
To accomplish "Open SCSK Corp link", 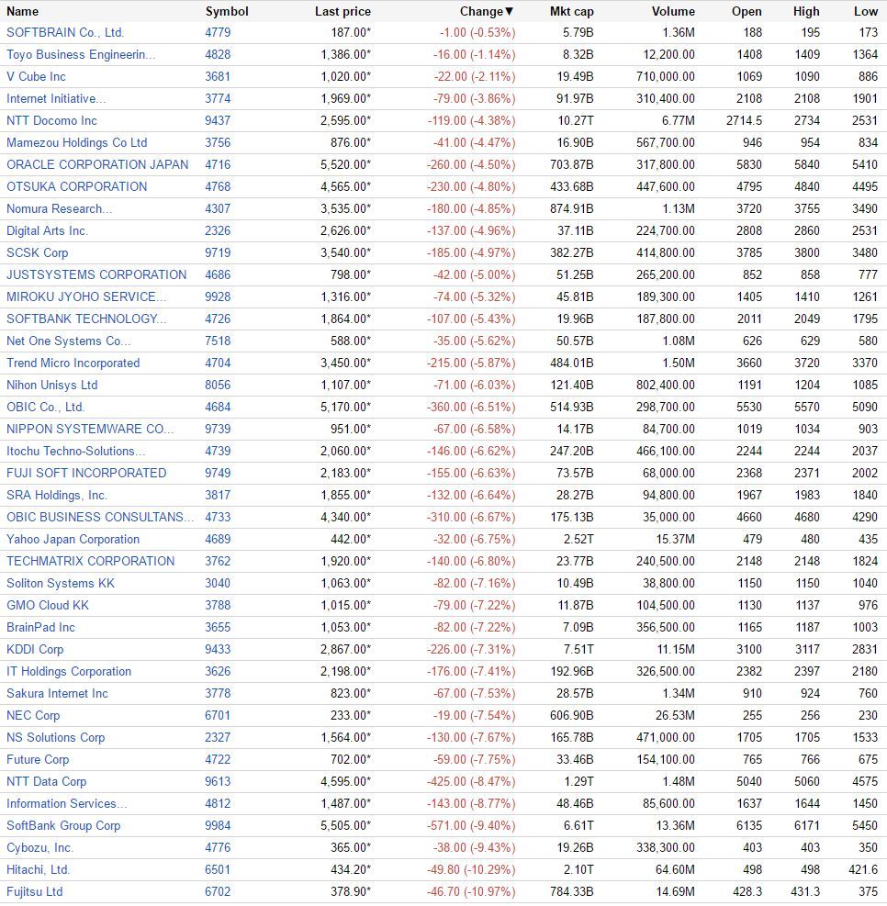I will [37, 252].
